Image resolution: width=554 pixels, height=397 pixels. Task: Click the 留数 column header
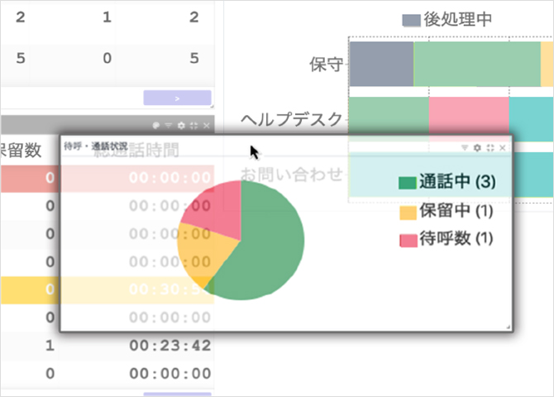coord(21,151)
